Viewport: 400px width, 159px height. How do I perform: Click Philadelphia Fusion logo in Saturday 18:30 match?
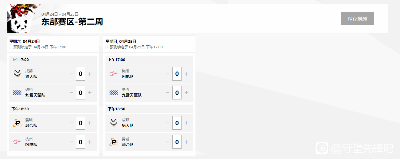click(x=17, y=123)
